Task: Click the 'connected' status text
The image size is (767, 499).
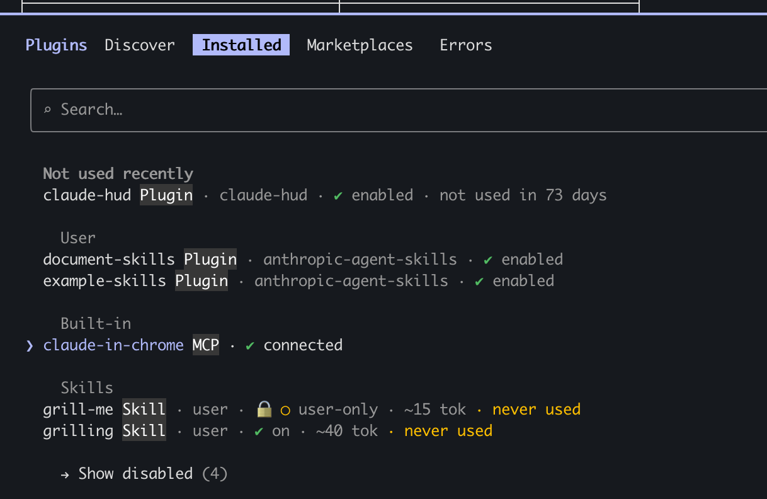Action: click(x=303, y=345)
